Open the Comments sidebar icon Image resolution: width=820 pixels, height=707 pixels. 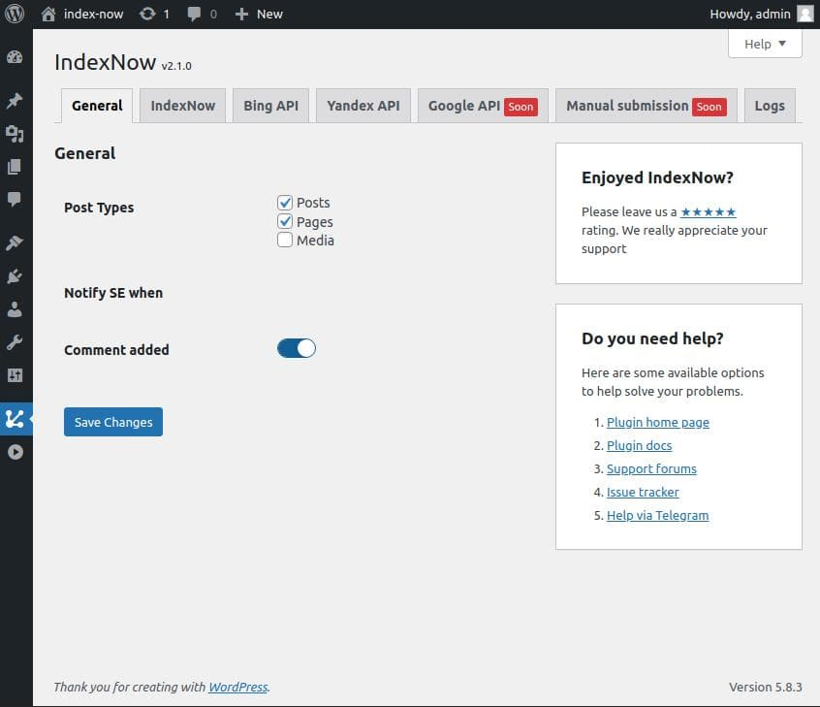15,200
